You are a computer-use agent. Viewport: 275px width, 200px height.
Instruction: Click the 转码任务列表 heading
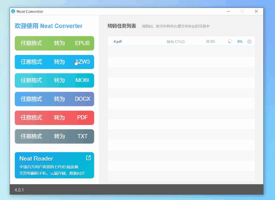122,26
